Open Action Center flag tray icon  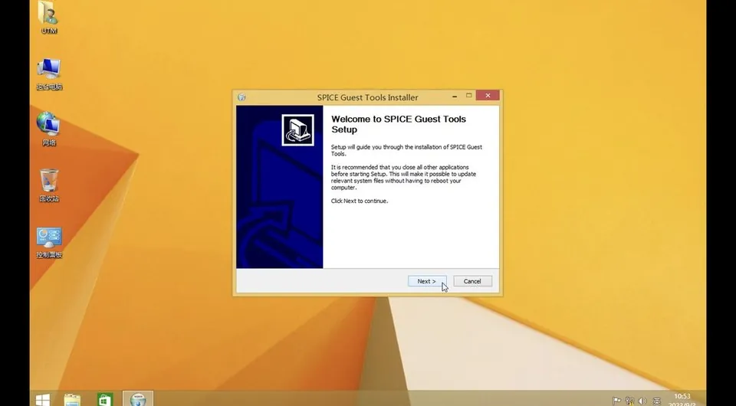616,401
